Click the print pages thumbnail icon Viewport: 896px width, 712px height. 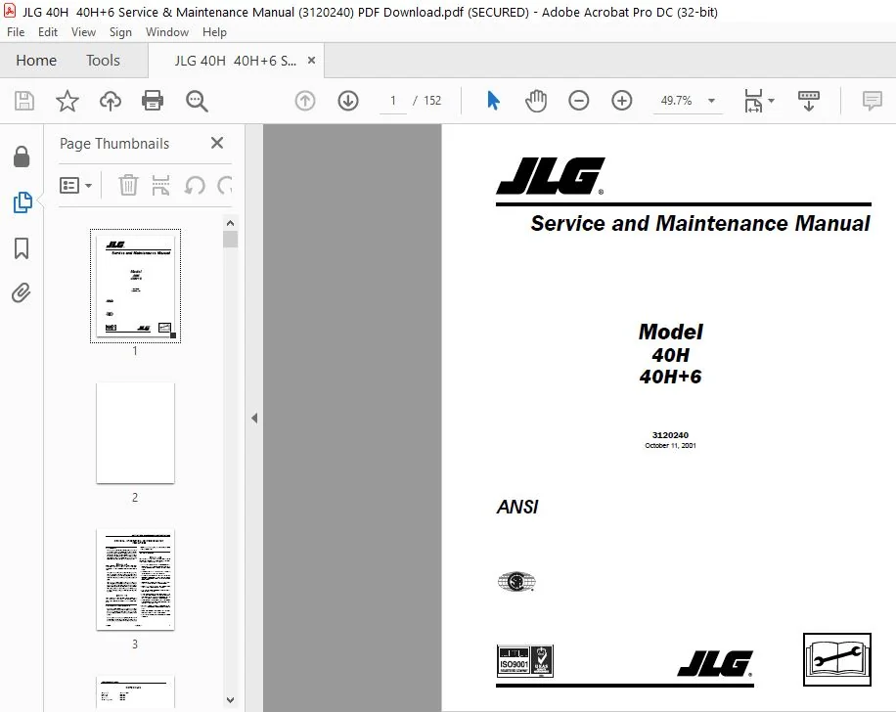[160, 185]
